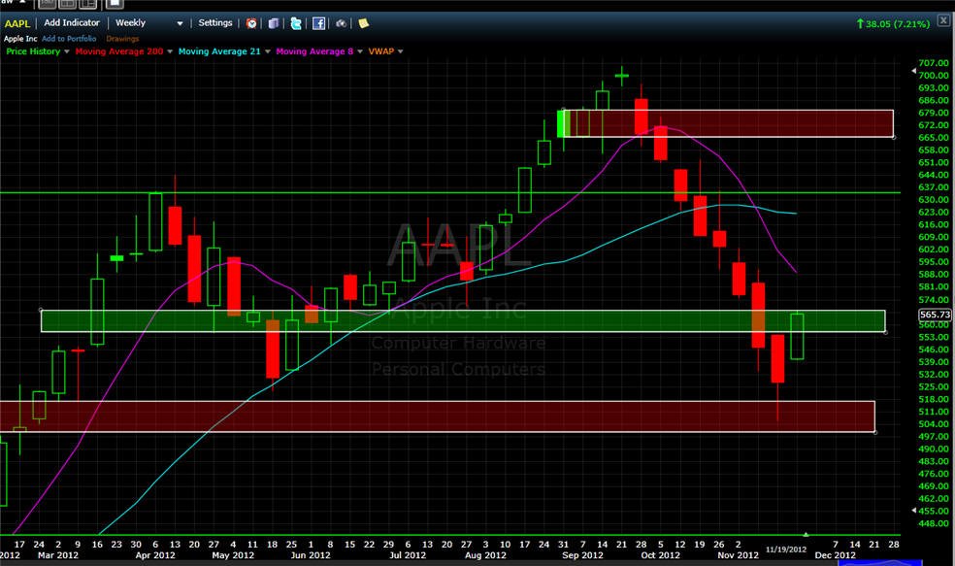The height and width of the screenshot is (566, 955).
Task: Open the alarm clock alerts icon
Action: point(251,23)
